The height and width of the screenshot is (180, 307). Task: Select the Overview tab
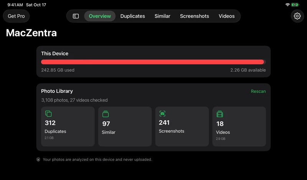(x=100, y=16)
